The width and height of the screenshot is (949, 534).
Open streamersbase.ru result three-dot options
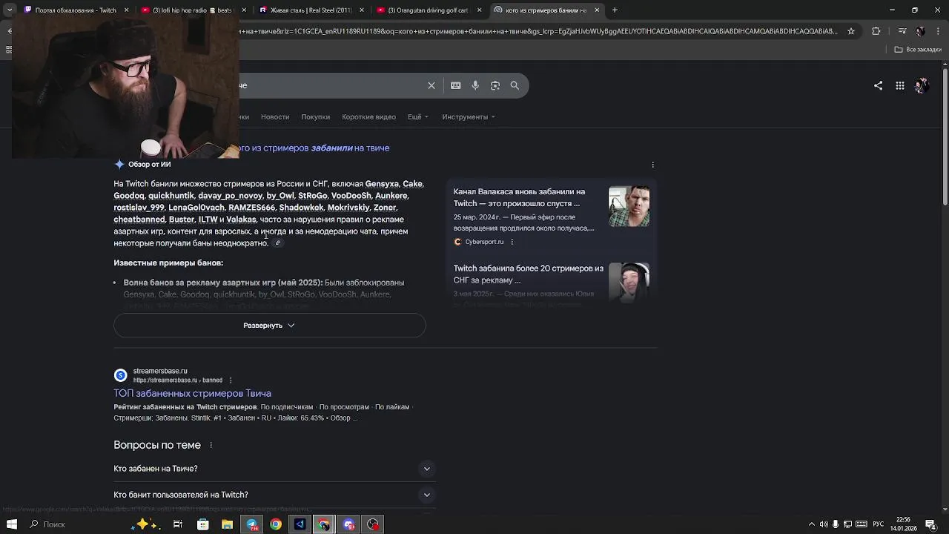231,380
